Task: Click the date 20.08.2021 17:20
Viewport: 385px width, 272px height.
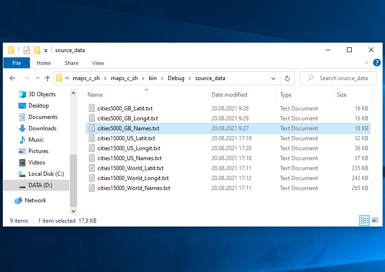Action: [x=231, y=148]
